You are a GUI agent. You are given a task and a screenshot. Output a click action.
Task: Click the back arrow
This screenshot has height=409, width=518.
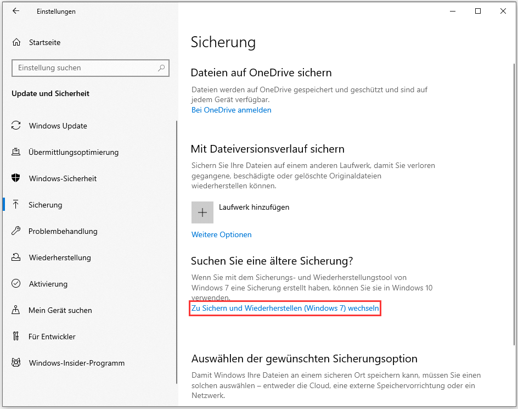[x=15, y=11]
